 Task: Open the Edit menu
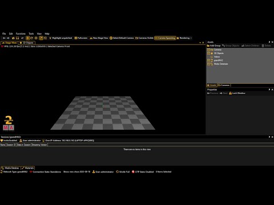pyautogui.click(x=11, y=34)
